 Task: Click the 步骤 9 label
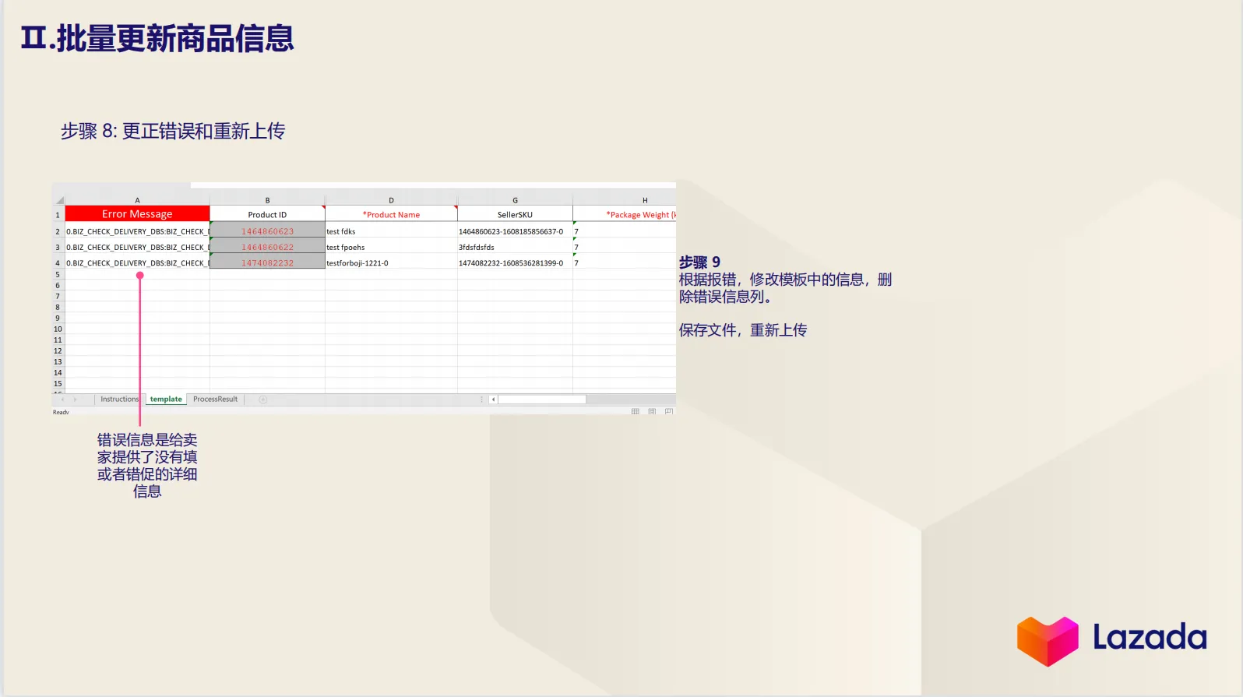pyautogui.click(x=699, y=262)
